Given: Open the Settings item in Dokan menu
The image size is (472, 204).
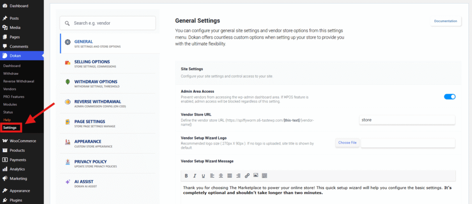Looking at the screenshot, I should pyautogui.click(x=10, y=127).
